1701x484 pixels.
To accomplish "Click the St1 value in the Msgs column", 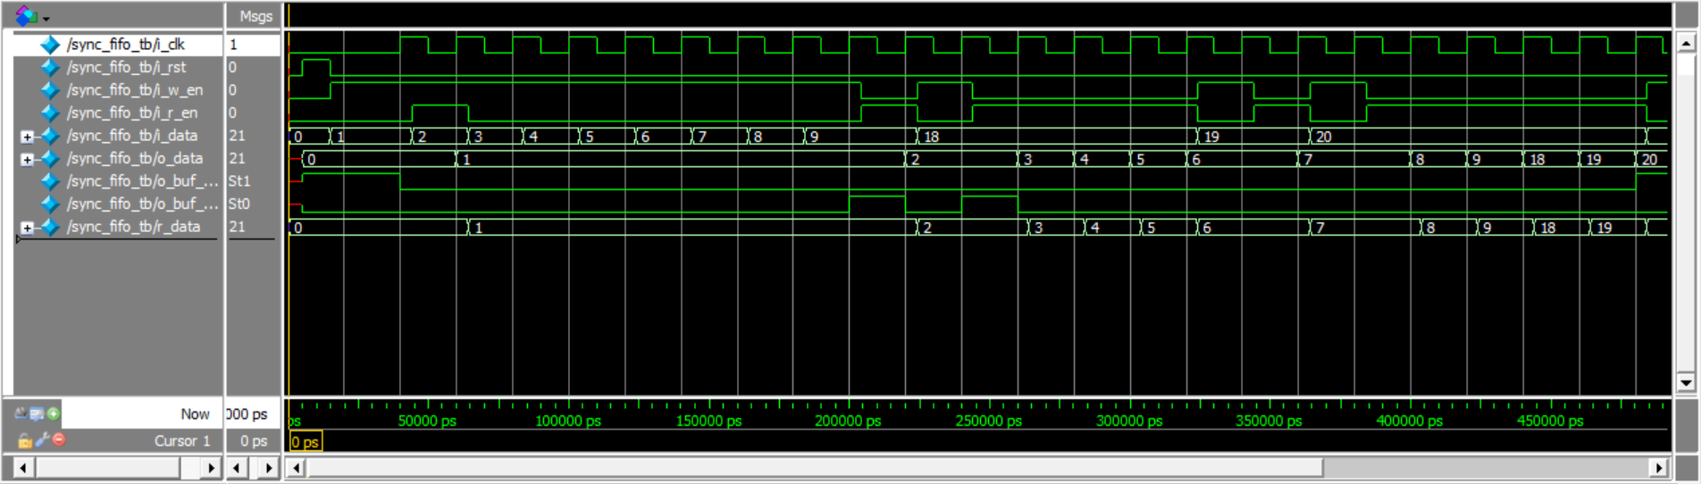I will click(x=239, y=181).
